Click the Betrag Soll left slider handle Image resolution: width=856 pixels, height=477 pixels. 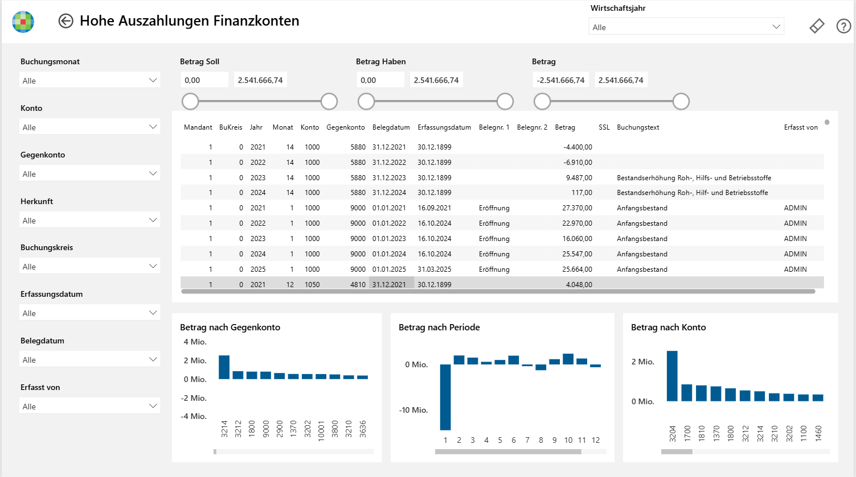pos(190,102)
